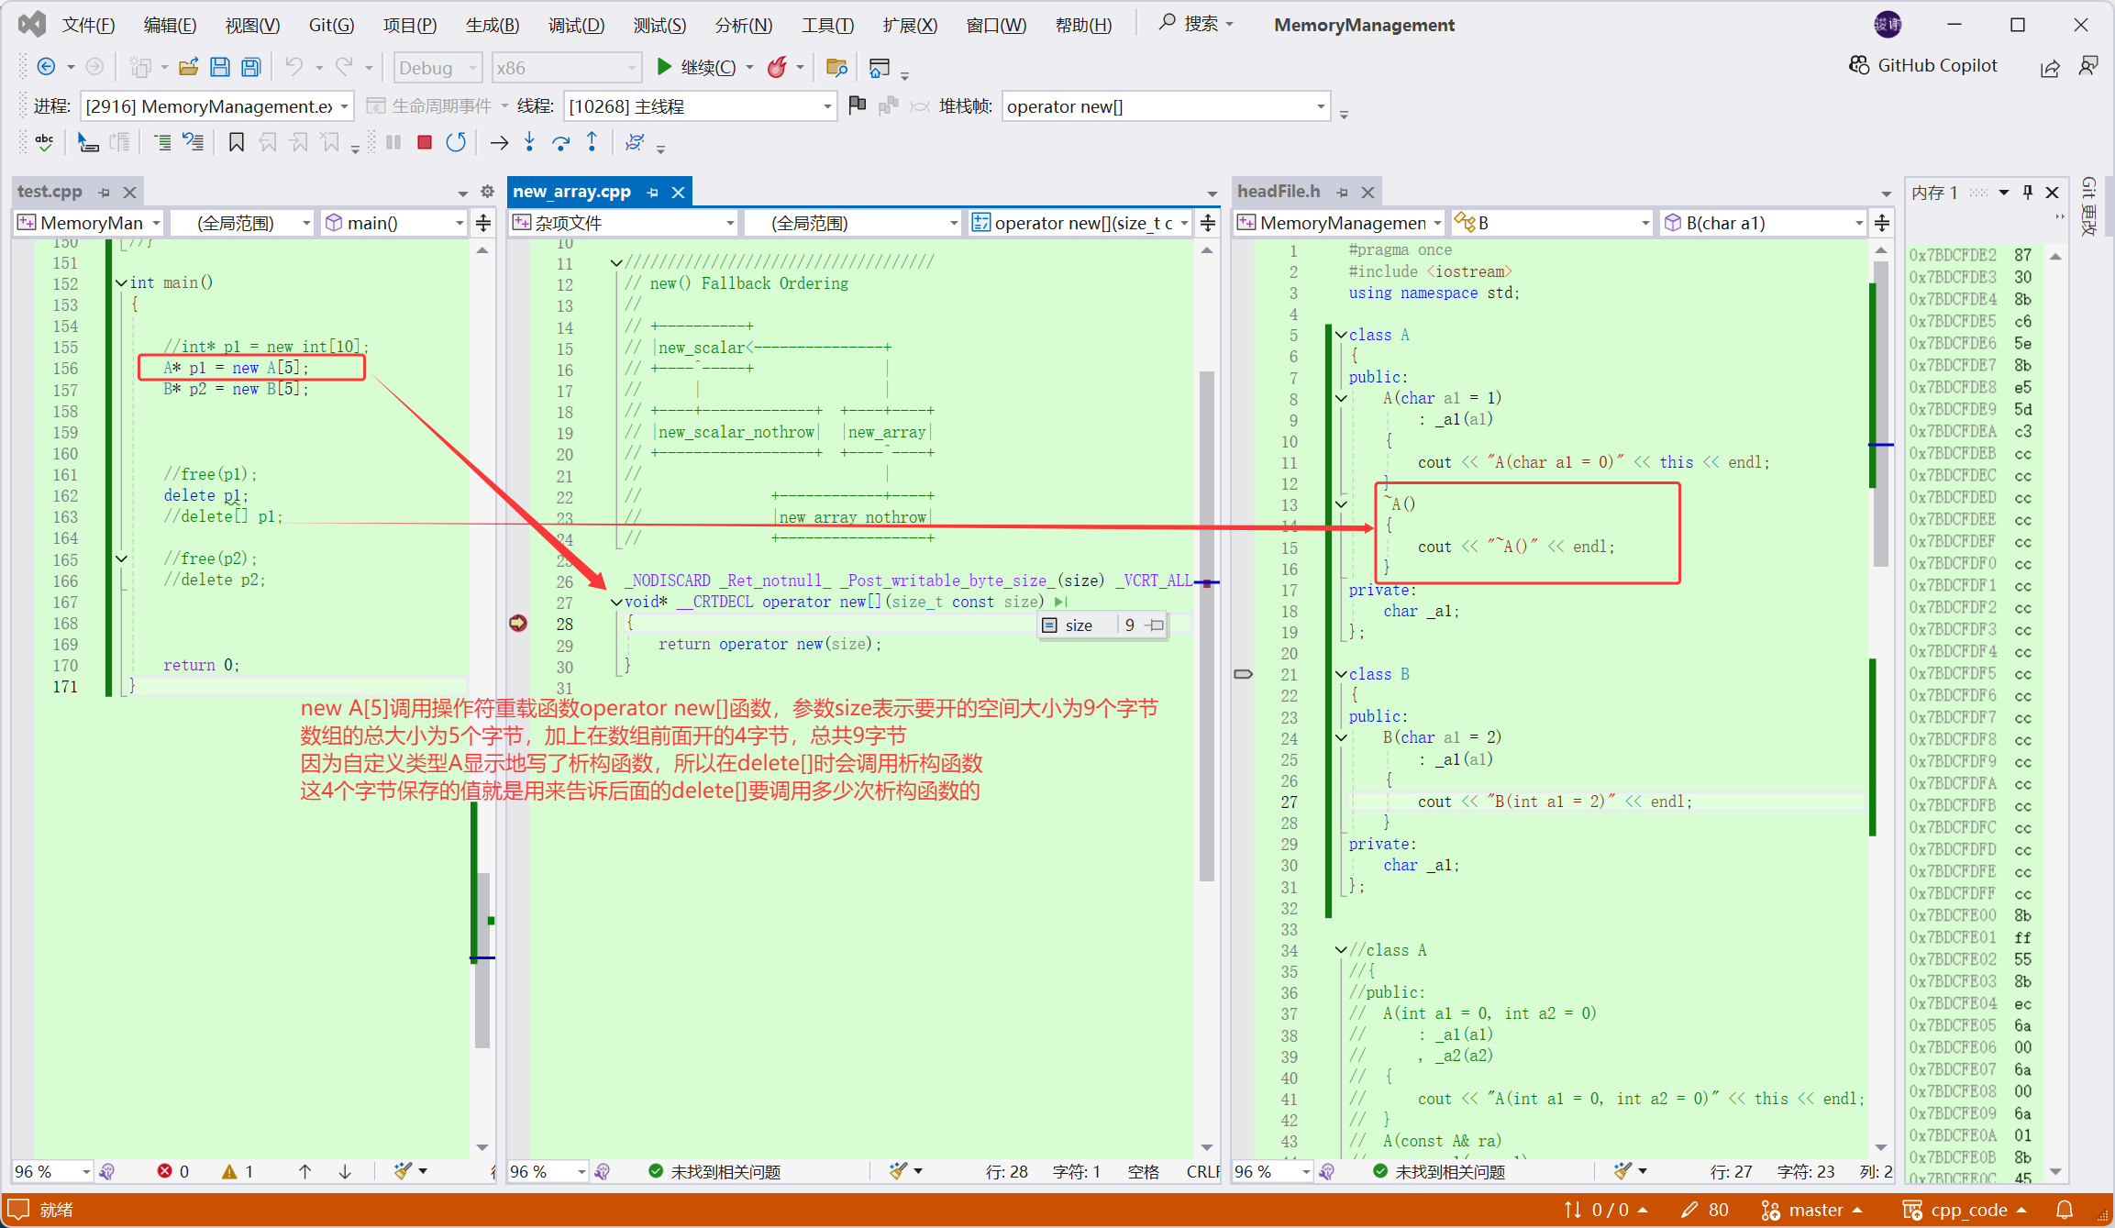Open the 调试(D) menu
Image resolution: width=2115 pixels, height=1228 pixels.
[x=576, y=25]
